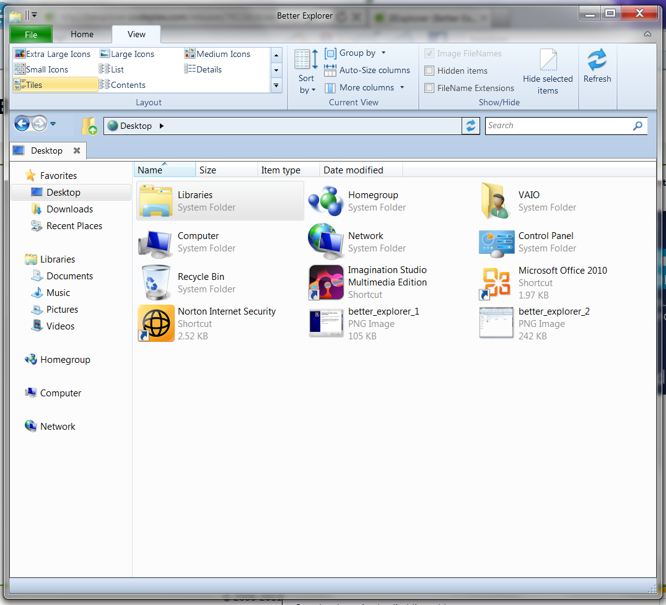
Task: Open Videos library in sidebar
Action: pyautogui.click(x=53, y=326)
